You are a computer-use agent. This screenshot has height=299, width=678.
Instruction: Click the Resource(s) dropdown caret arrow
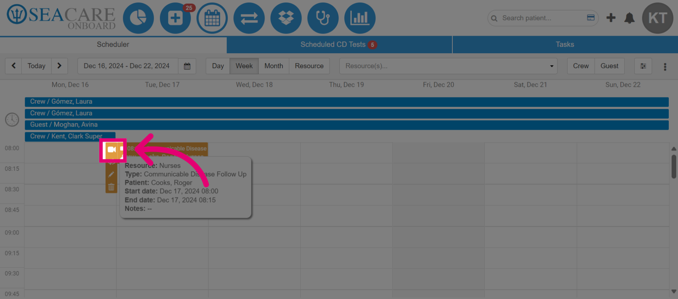[552, 66]
